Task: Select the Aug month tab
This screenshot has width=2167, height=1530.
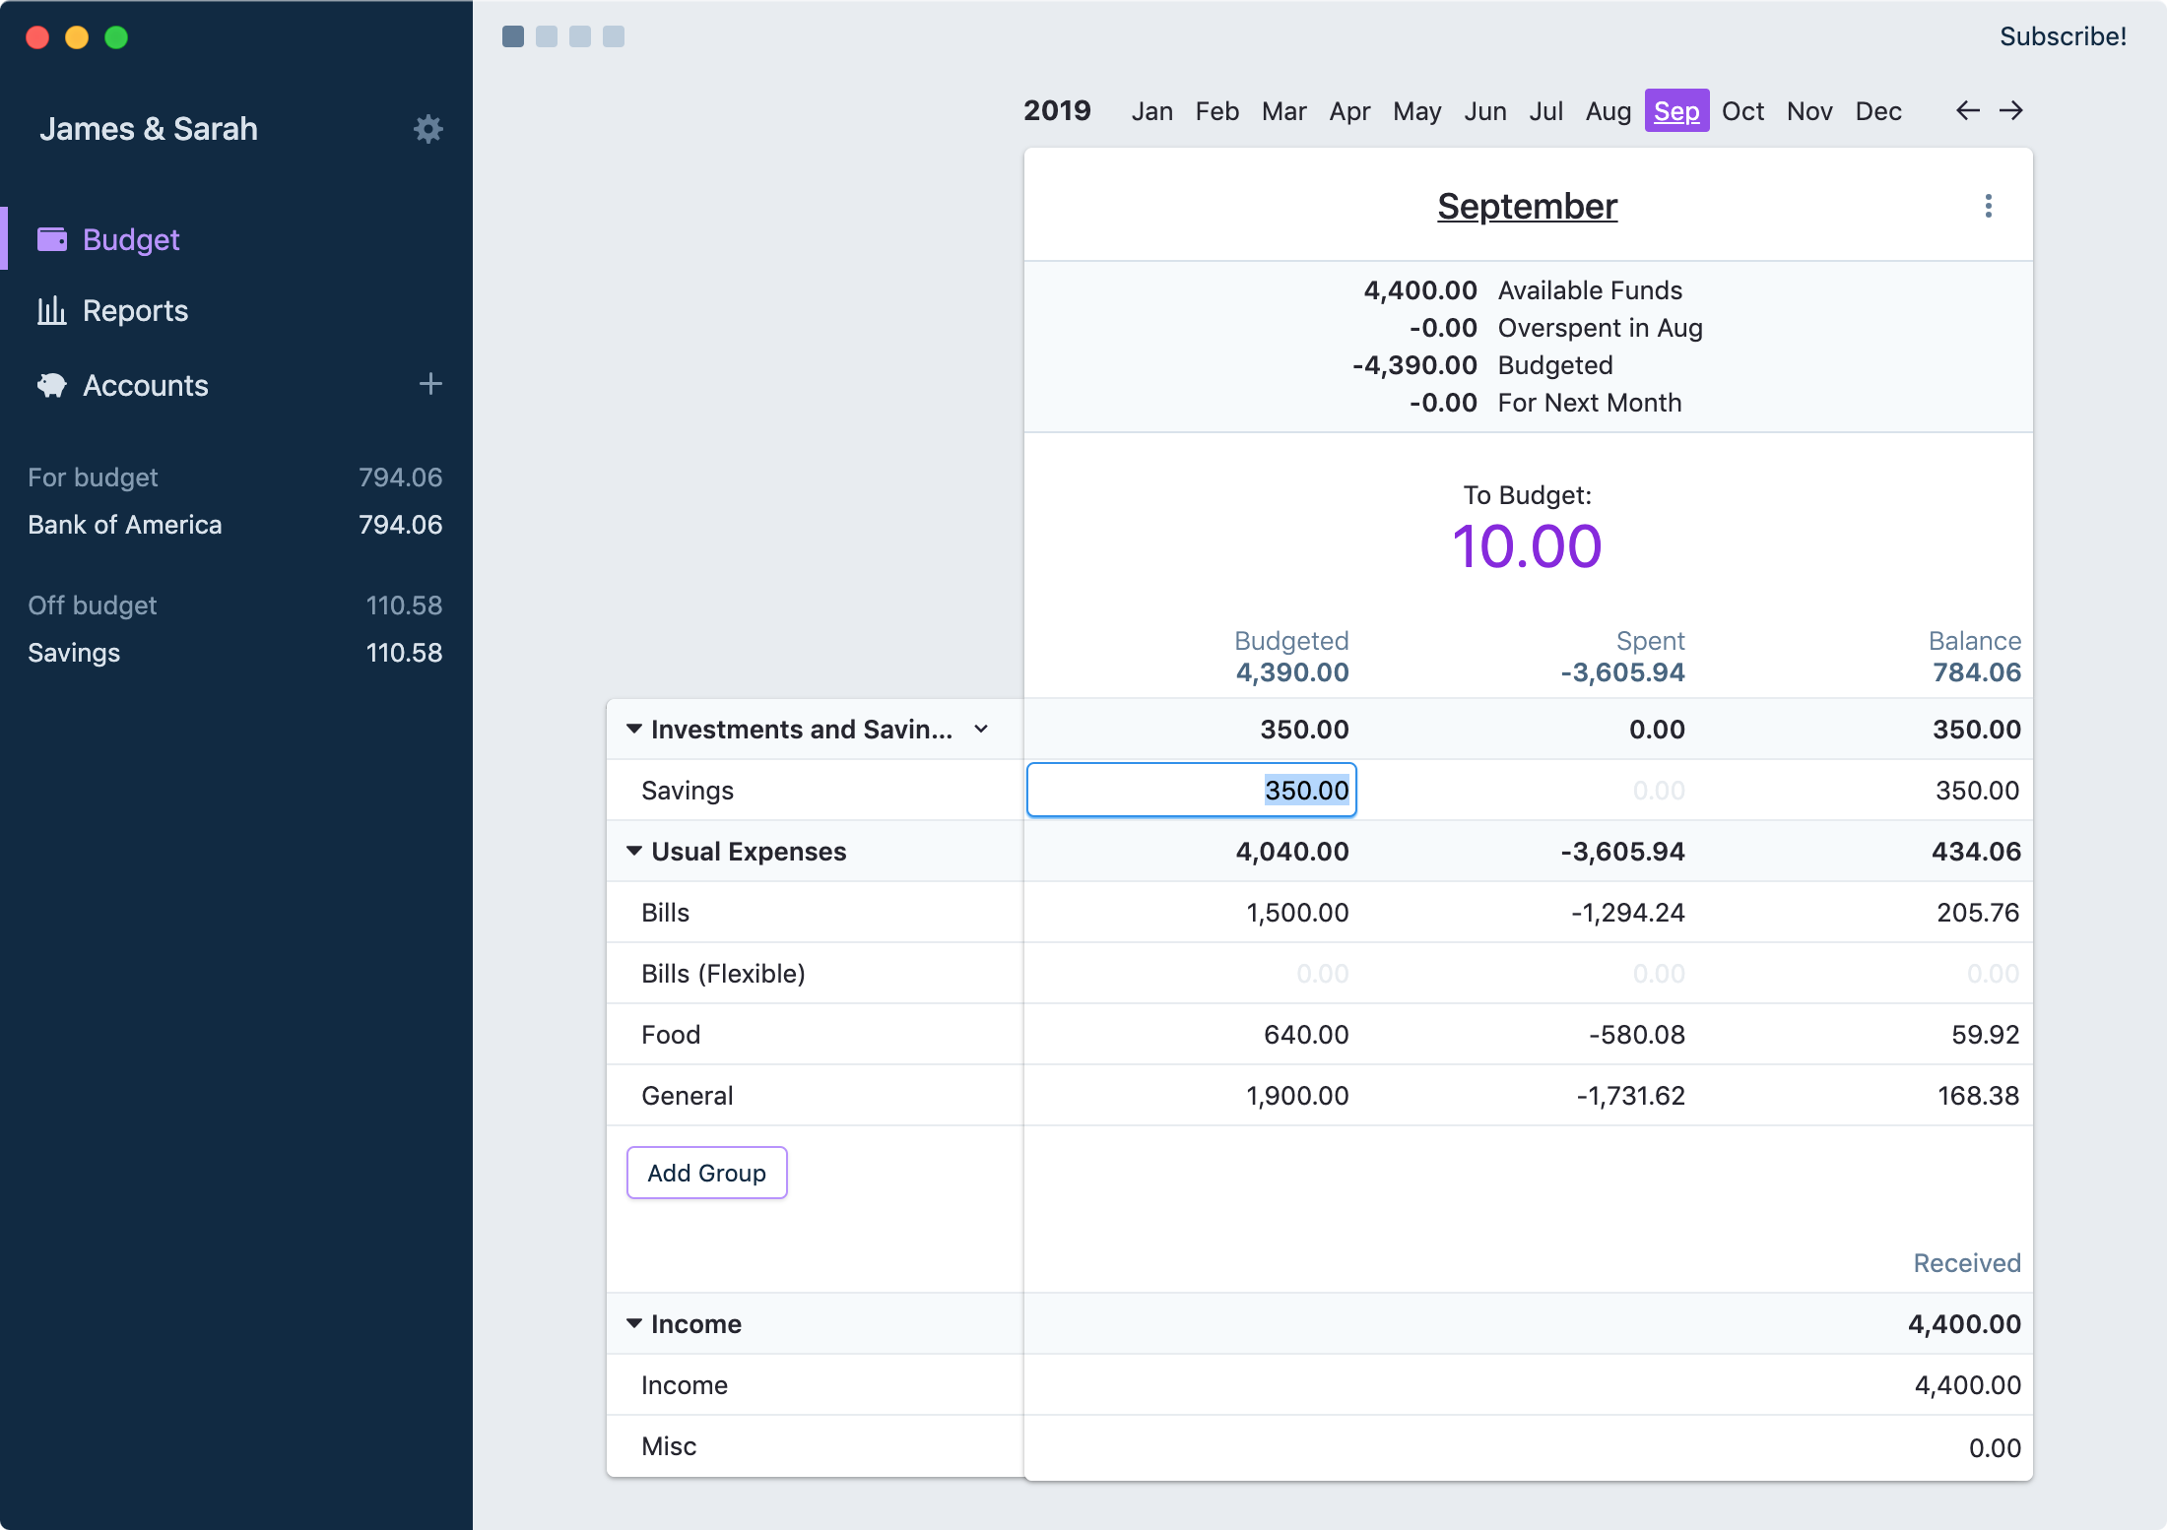Action: [1608, 111]
